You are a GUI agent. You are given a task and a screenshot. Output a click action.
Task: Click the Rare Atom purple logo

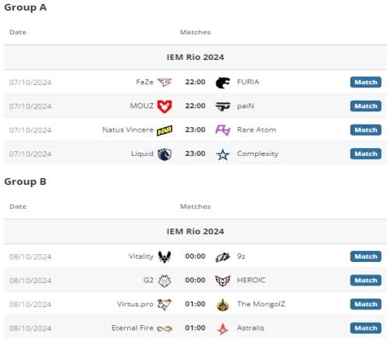(223, 130)
